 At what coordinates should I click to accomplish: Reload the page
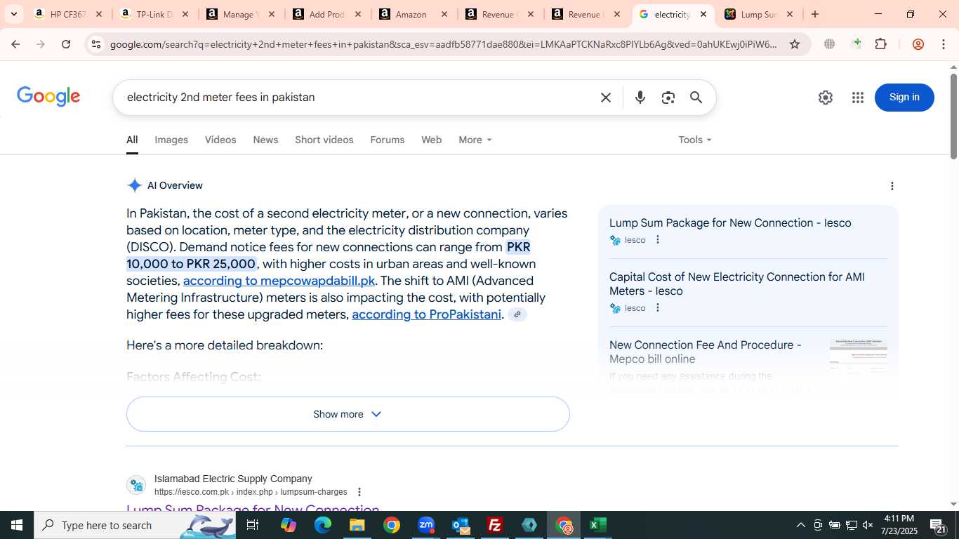tap(66, 44)
